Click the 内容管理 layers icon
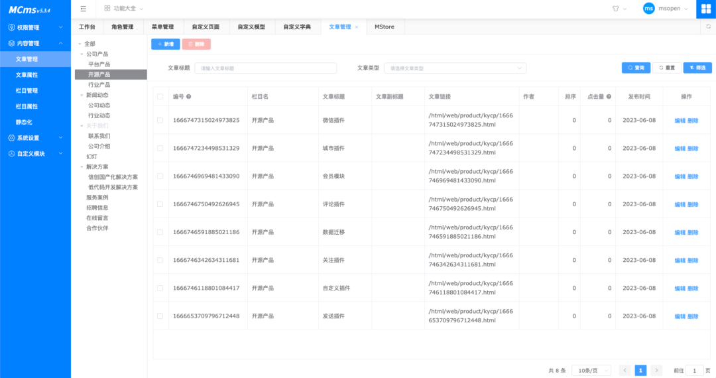The height and width of the screenshot is (378, 716). 11,43
